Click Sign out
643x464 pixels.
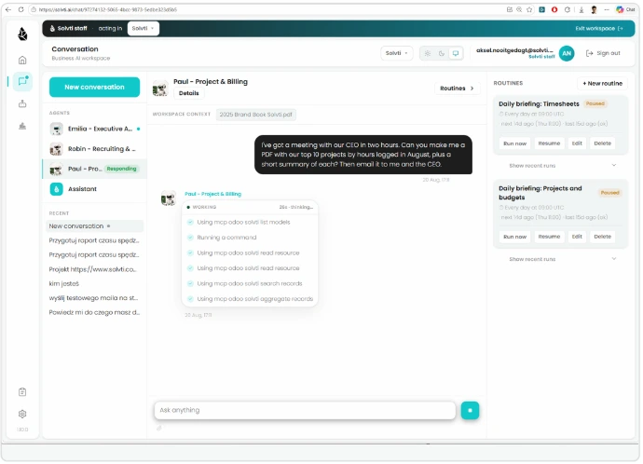(x=603, y=53)
